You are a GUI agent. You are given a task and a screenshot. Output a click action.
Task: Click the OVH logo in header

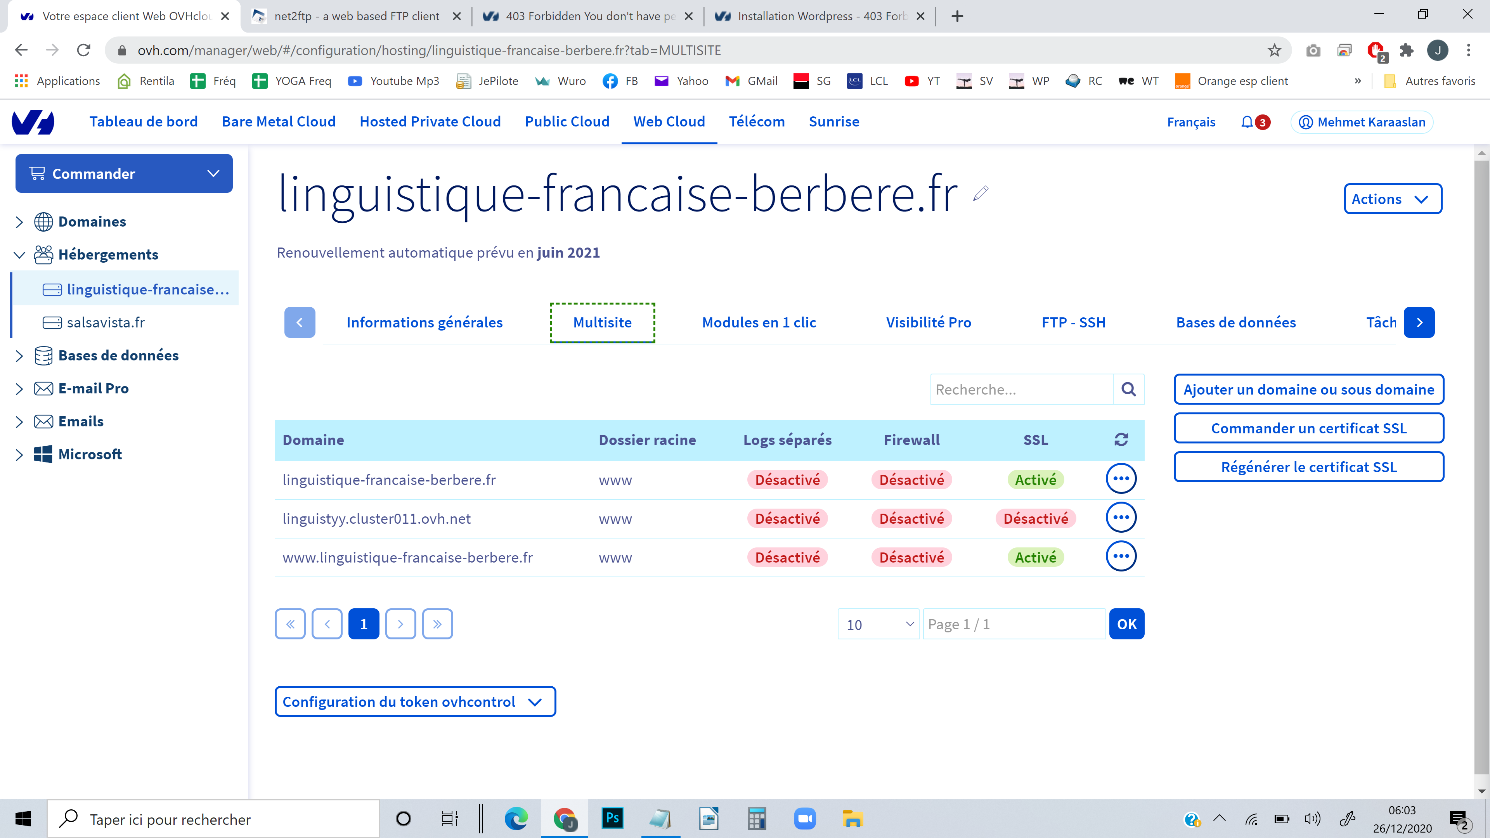[x=33, y=122]
